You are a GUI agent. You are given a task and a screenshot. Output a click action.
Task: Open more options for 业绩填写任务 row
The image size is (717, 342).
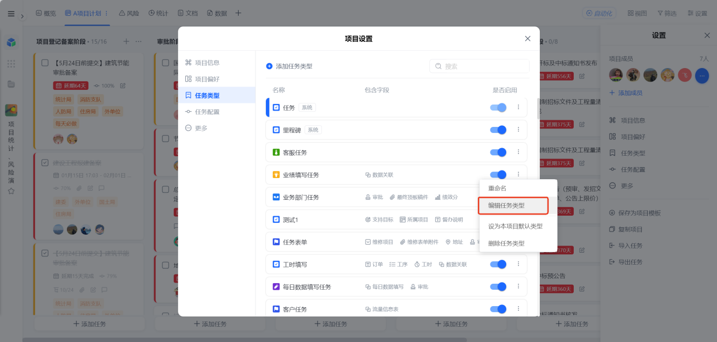(518, 174)
